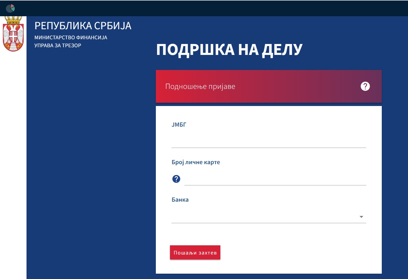Screen dimensions: 408x279
Task: Click the Банка field label
Action: click(180, 200)
